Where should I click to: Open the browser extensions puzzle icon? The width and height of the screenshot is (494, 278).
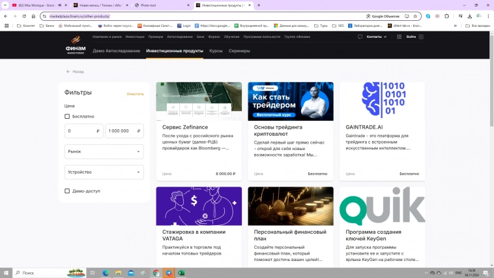(x=446, y=16)
